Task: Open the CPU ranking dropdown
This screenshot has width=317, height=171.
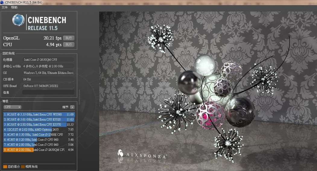Action: (12, 107)
